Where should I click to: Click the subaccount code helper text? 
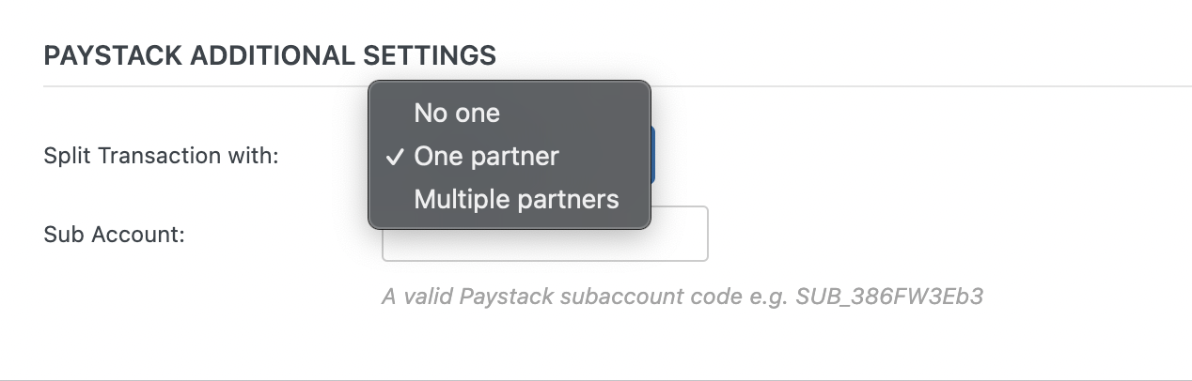point(682,297)
